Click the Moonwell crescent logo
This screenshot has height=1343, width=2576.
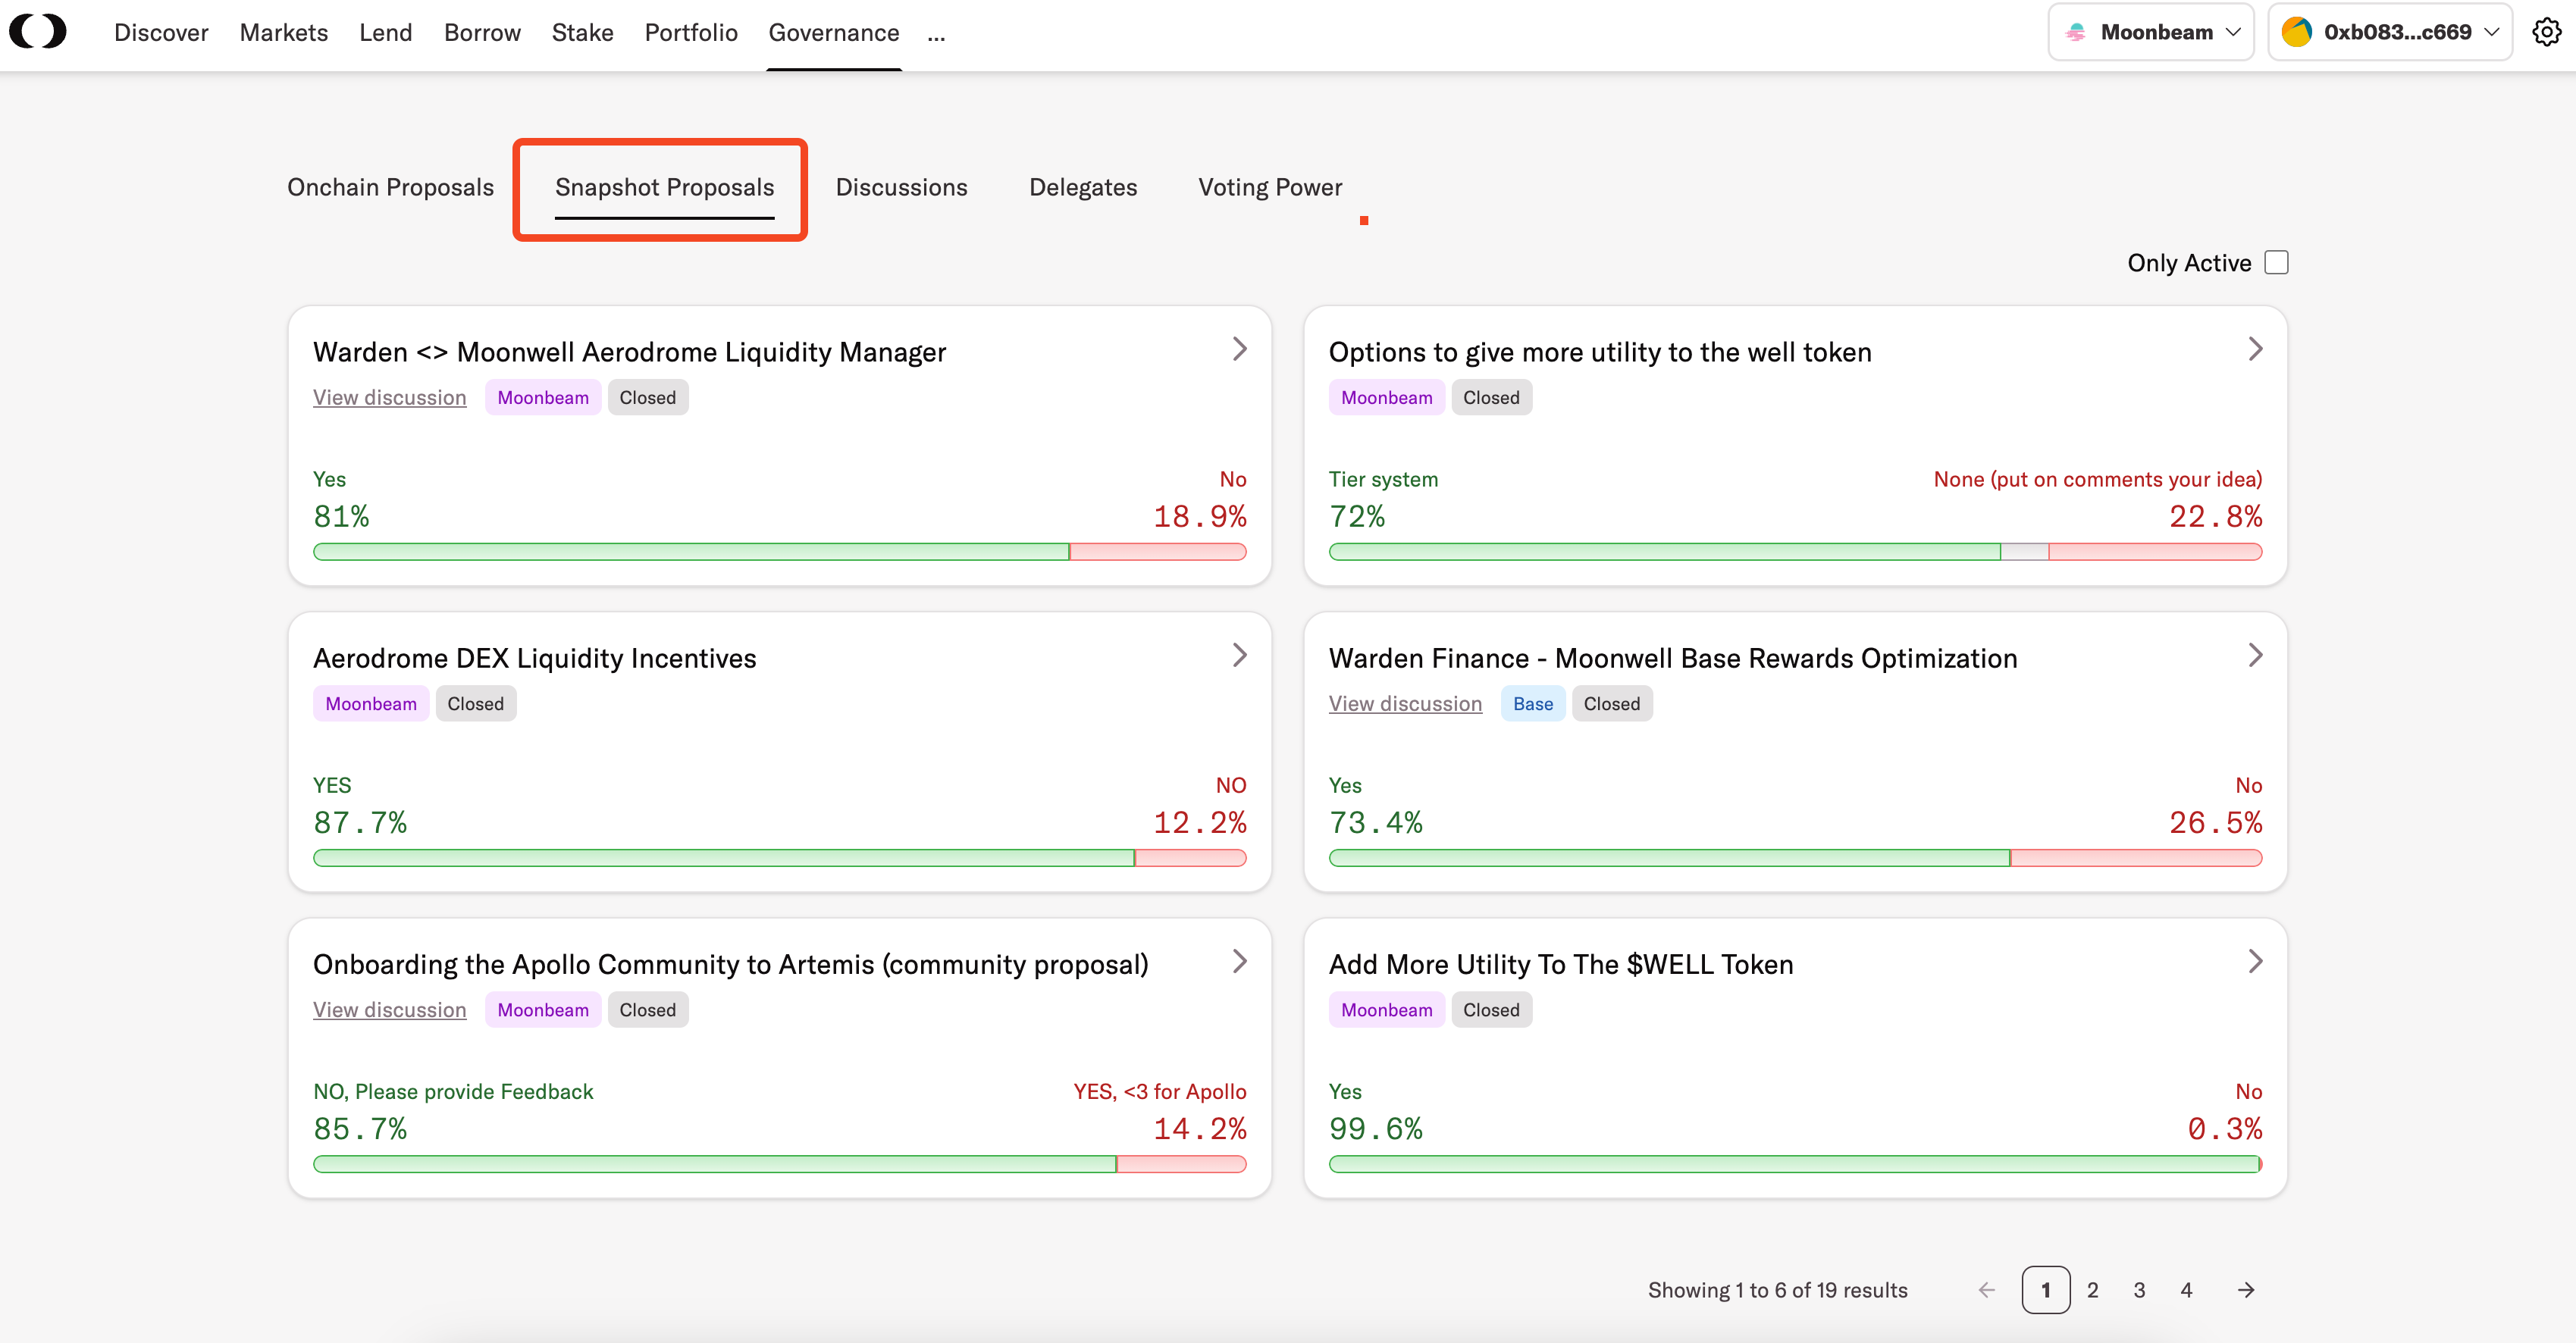tap(38, 32)
